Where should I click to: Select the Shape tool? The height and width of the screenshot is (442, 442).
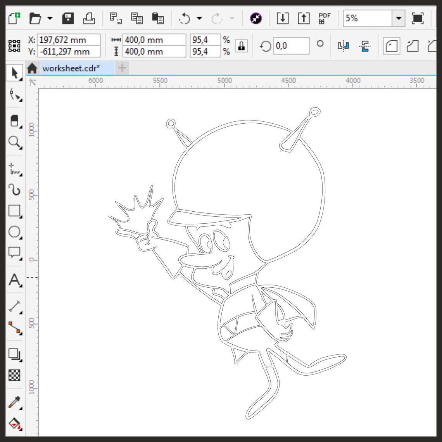(15, 95)
